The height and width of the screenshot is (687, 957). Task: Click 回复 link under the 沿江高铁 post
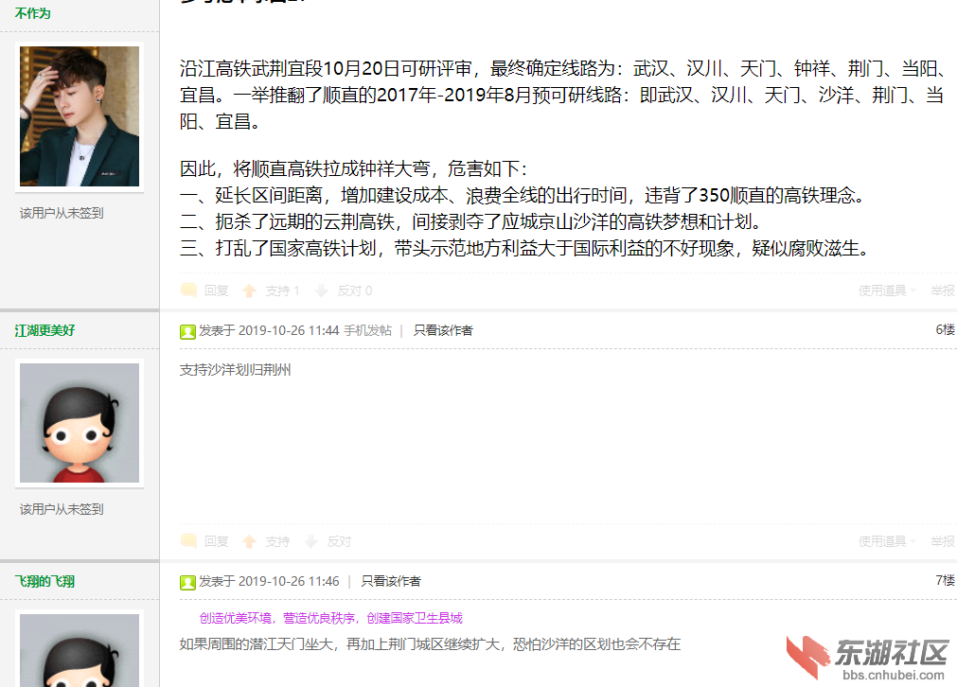point(216,291)
